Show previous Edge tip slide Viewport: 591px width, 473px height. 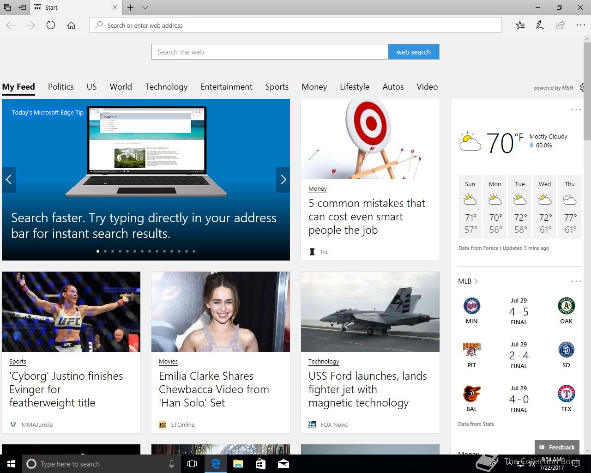coord(9,180)
